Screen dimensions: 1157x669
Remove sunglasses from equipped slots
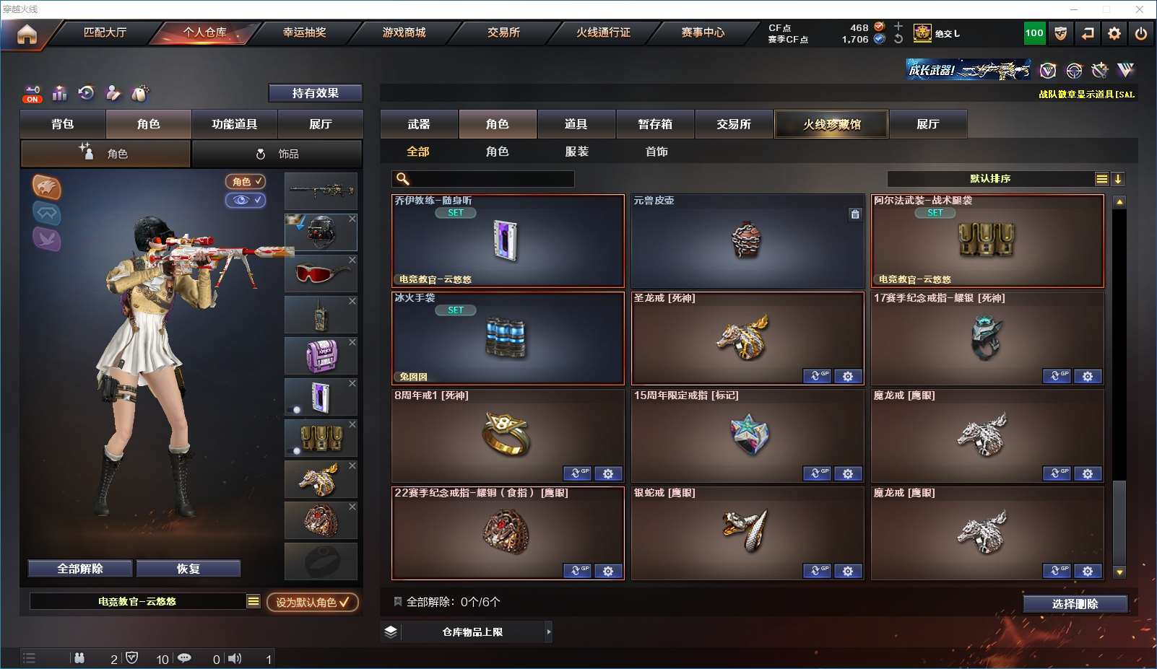352,260
